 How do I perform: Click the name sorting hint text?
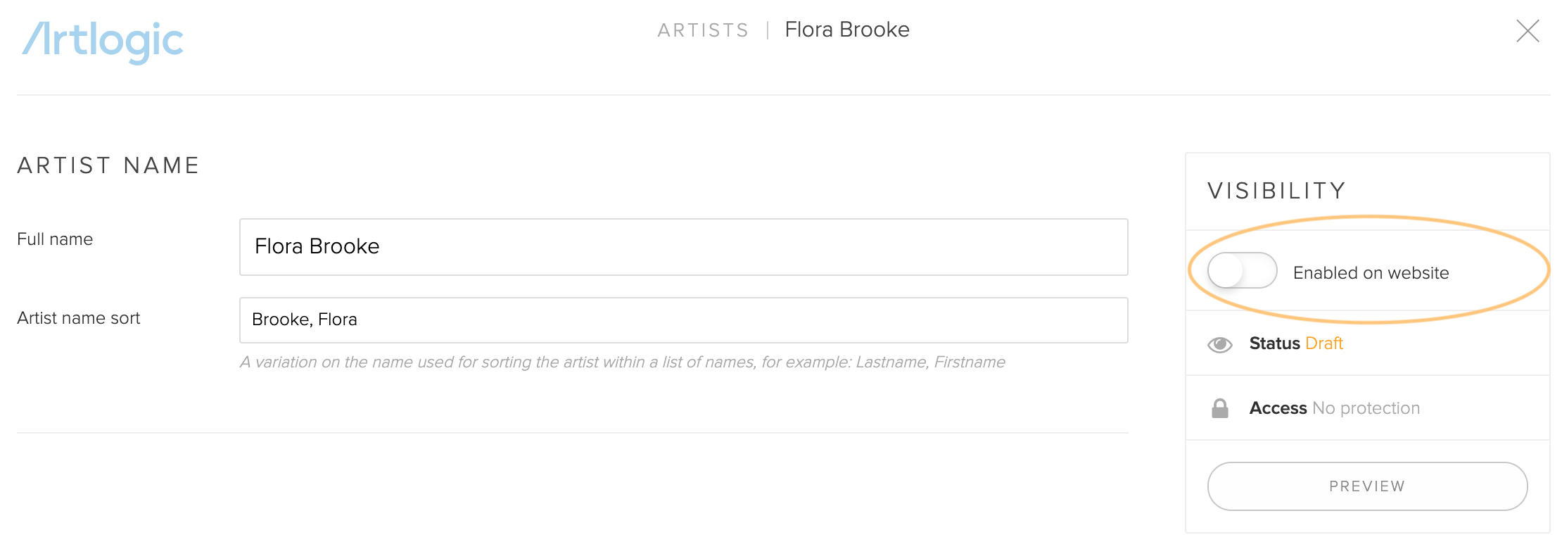point(622,362)
